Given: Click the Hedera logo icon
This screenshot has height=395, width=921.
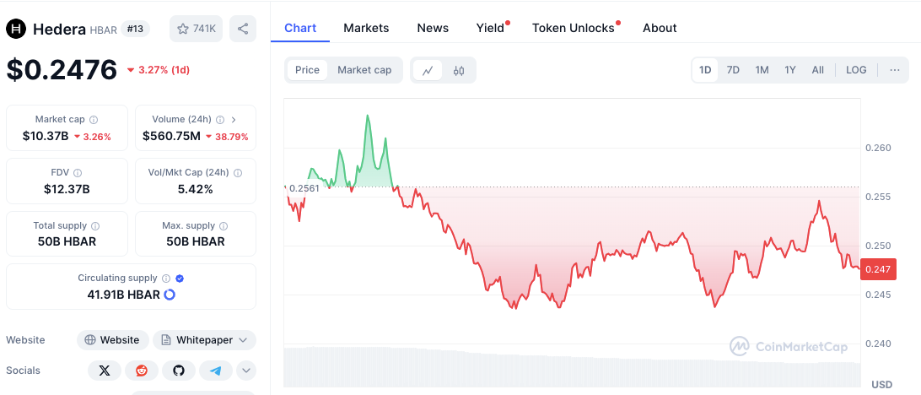Looking at the screenshot, I should tap(17, 29).
